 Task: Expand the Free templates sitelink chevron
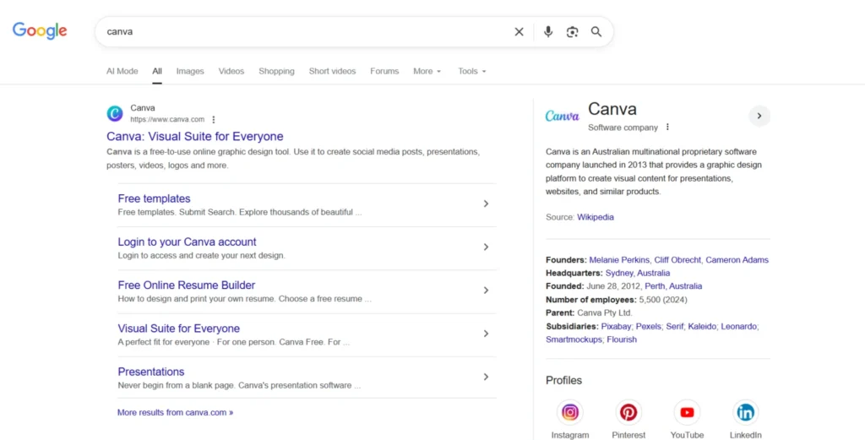(486, 204)
